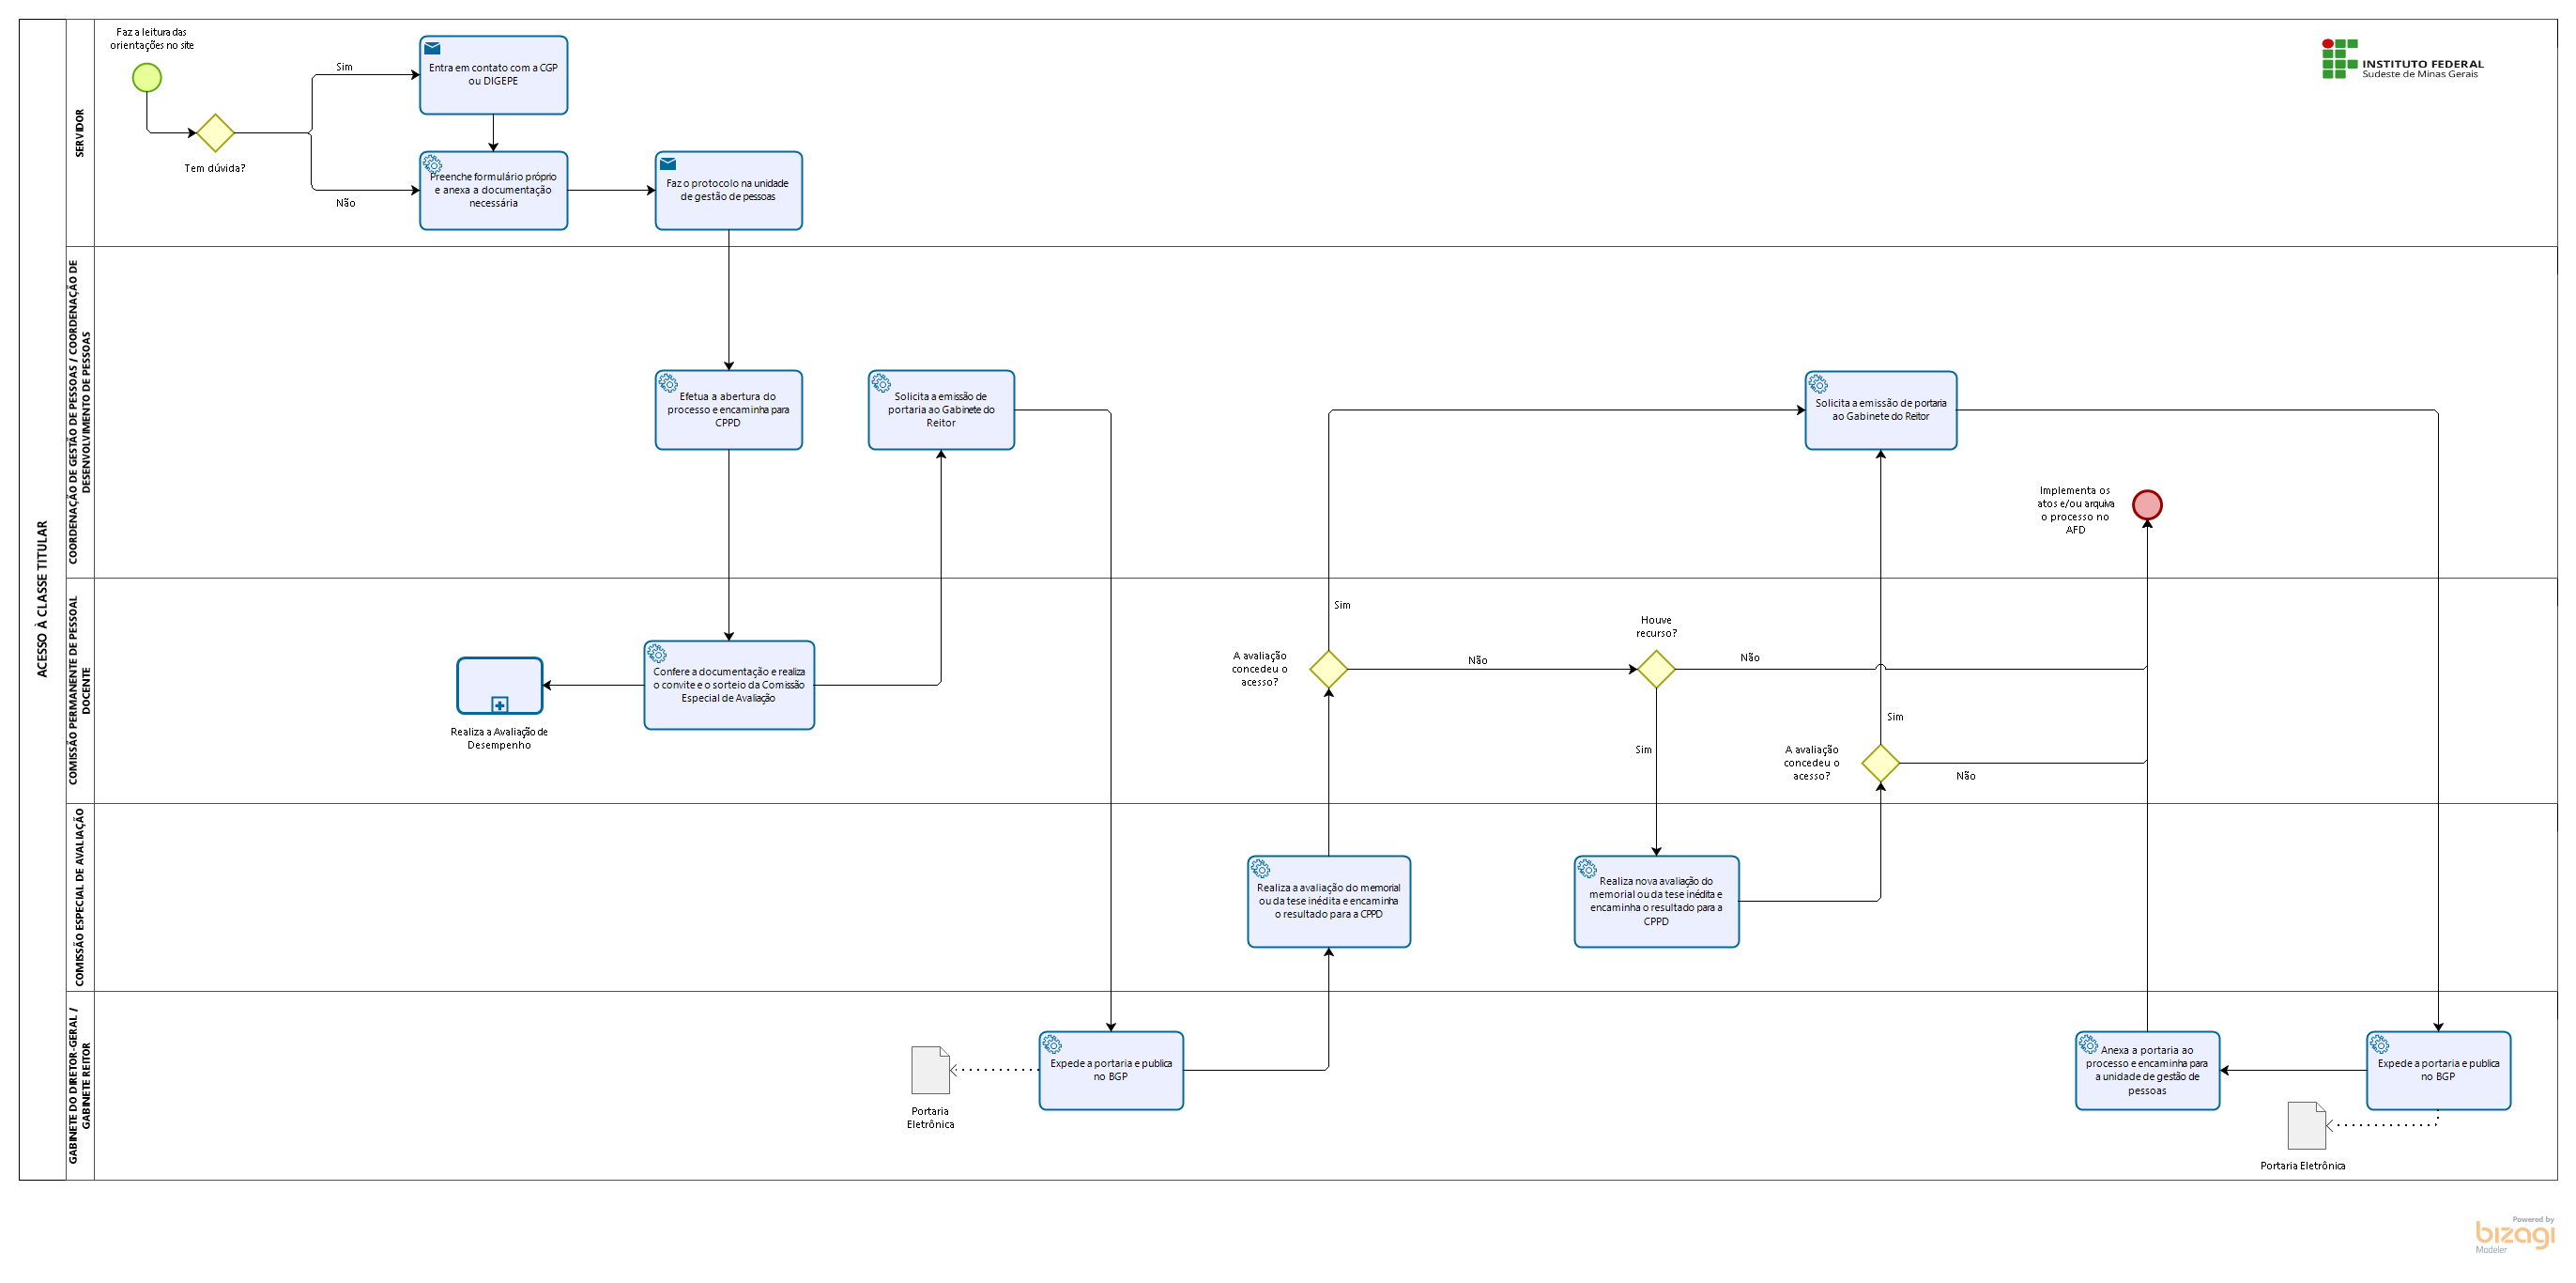Click the 'Tem dúvida?' label
The height and width of the screenshot is (1283, 2576).
(215, 168)
